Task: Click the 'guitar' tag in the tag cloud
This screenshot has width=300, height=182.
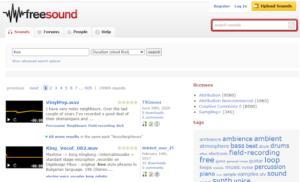Action: coord(256,161)
